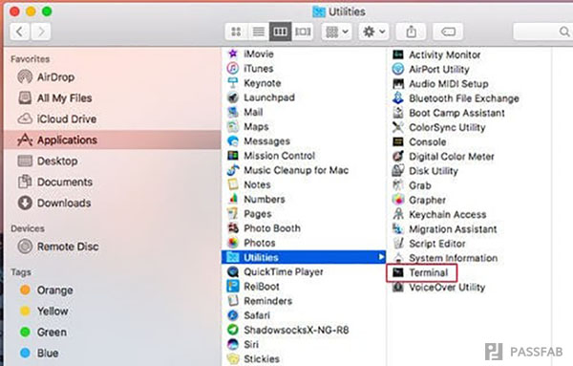Select Audio MIDI Setup
The width and height of the screenshot is (573, 366).
(440, 84)
